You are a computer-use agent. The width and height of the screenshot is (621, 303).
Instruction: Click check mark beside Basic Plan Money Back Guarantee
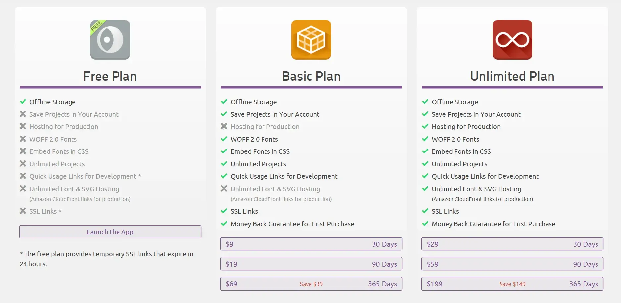point(224,224)
